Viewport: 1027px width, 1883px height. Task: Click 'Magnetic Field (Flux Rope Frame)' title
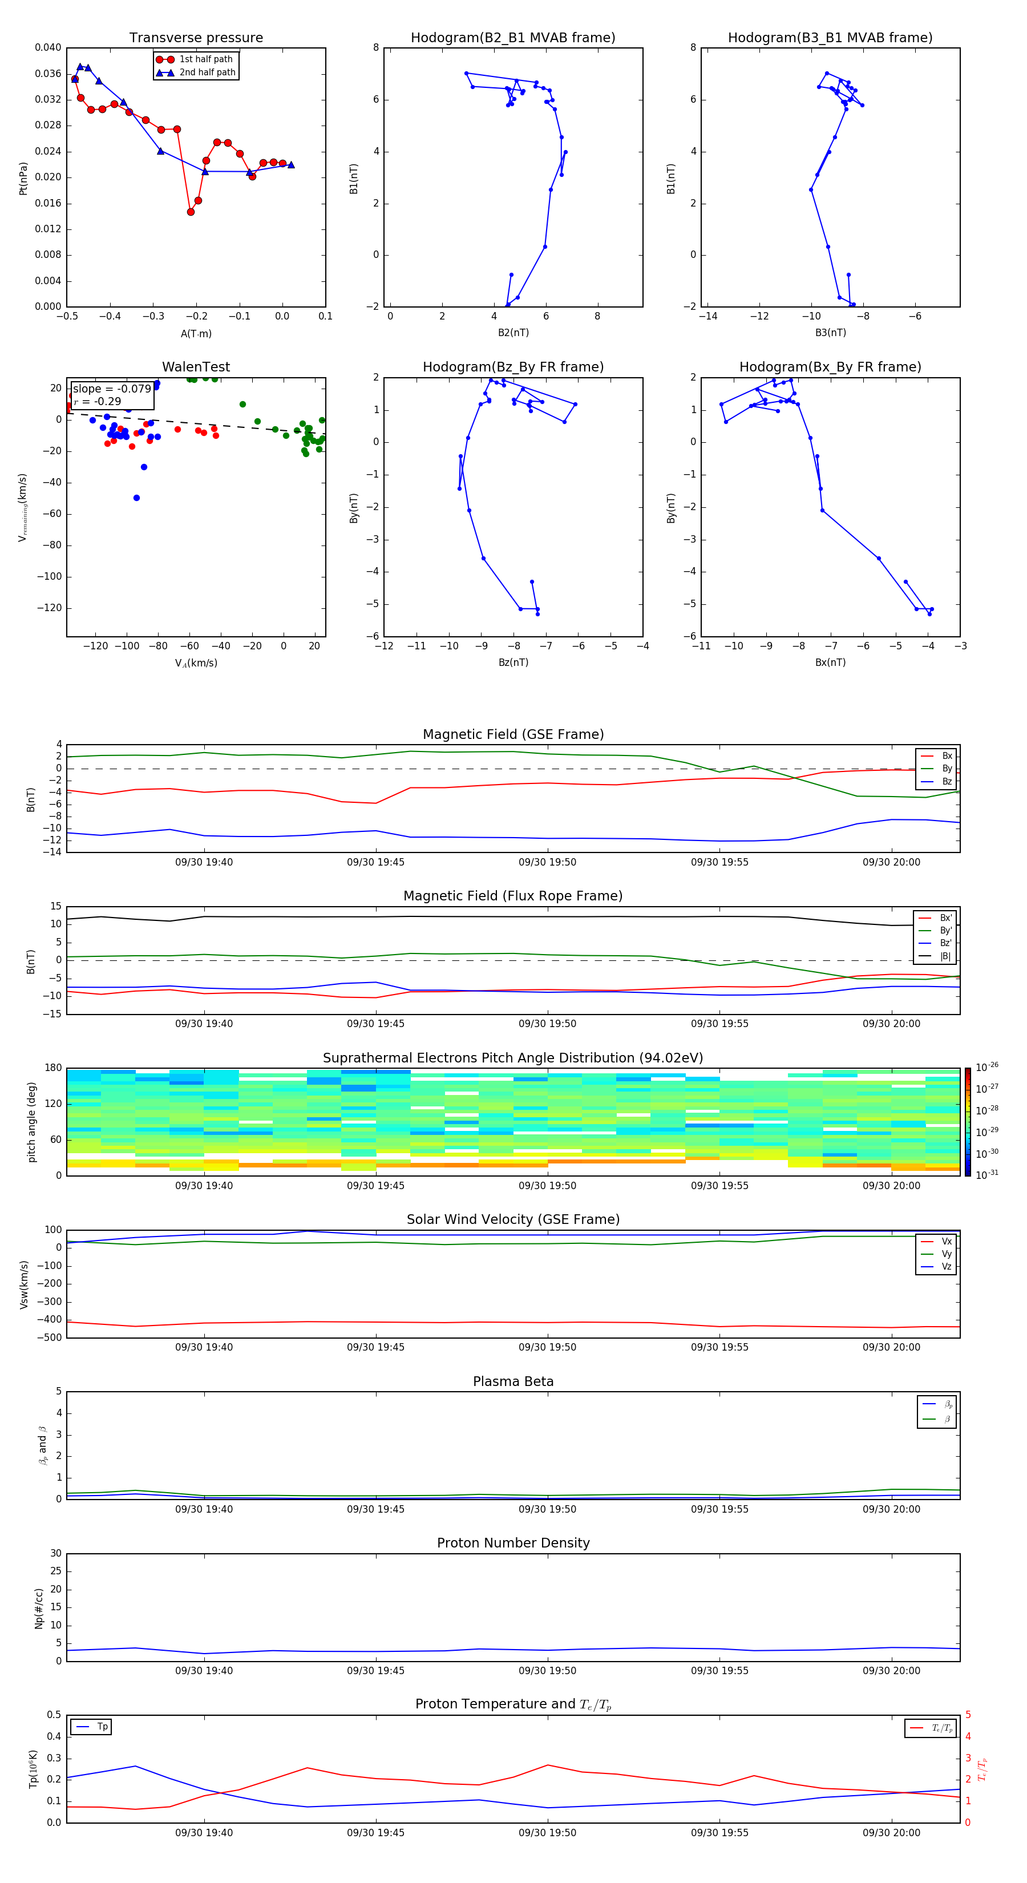513,896
